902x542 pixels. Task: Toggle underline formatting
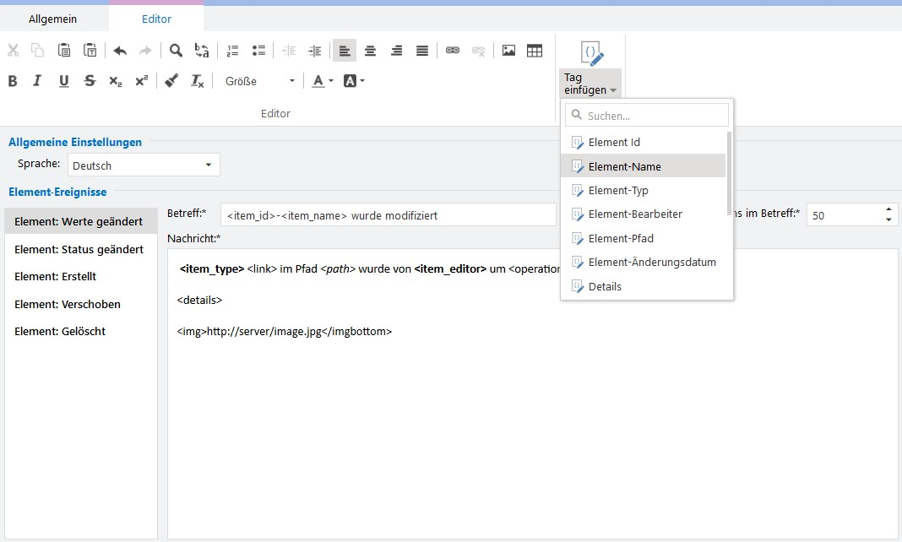(x=63, y=81)
